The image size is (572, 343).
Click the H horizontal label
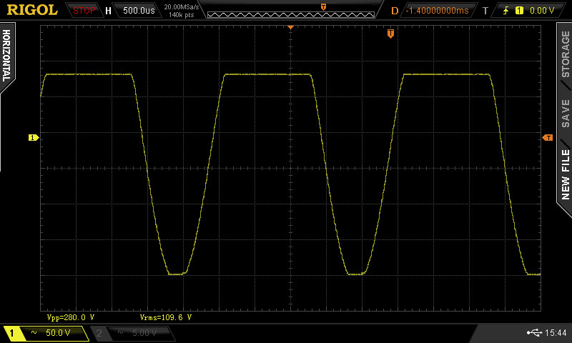pos(108,11)
